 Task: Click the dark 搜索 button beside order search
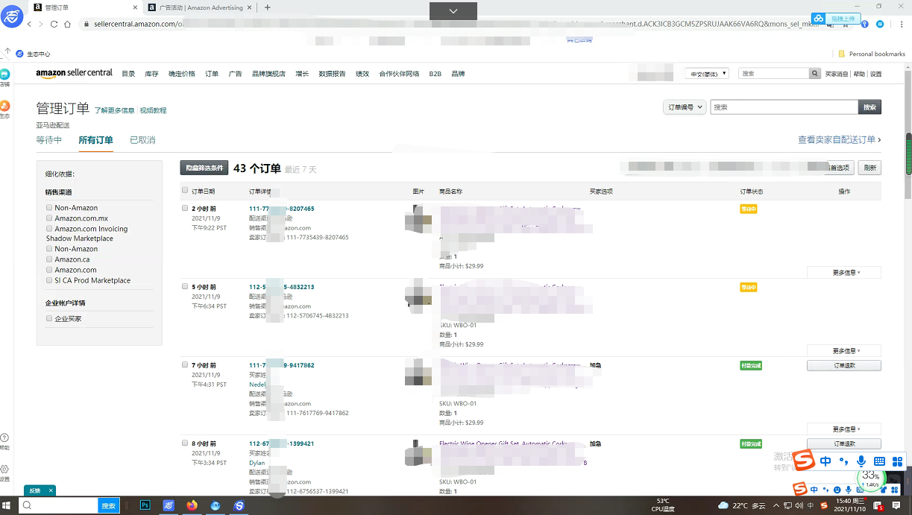[x=869, y=107]
